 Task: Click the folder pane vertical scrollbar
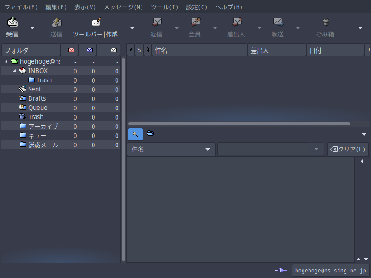[x=123, y=159]
